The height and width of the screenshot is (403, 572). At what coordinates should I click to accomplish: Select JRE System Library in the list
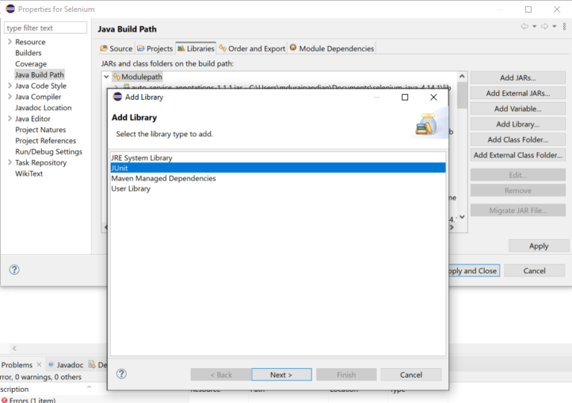pyautogui.click(x=278, y=158)
